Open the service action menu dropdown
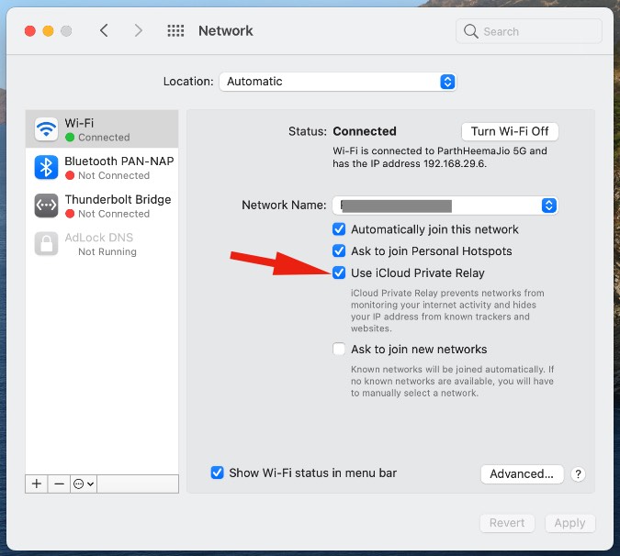 coord(84,484)
